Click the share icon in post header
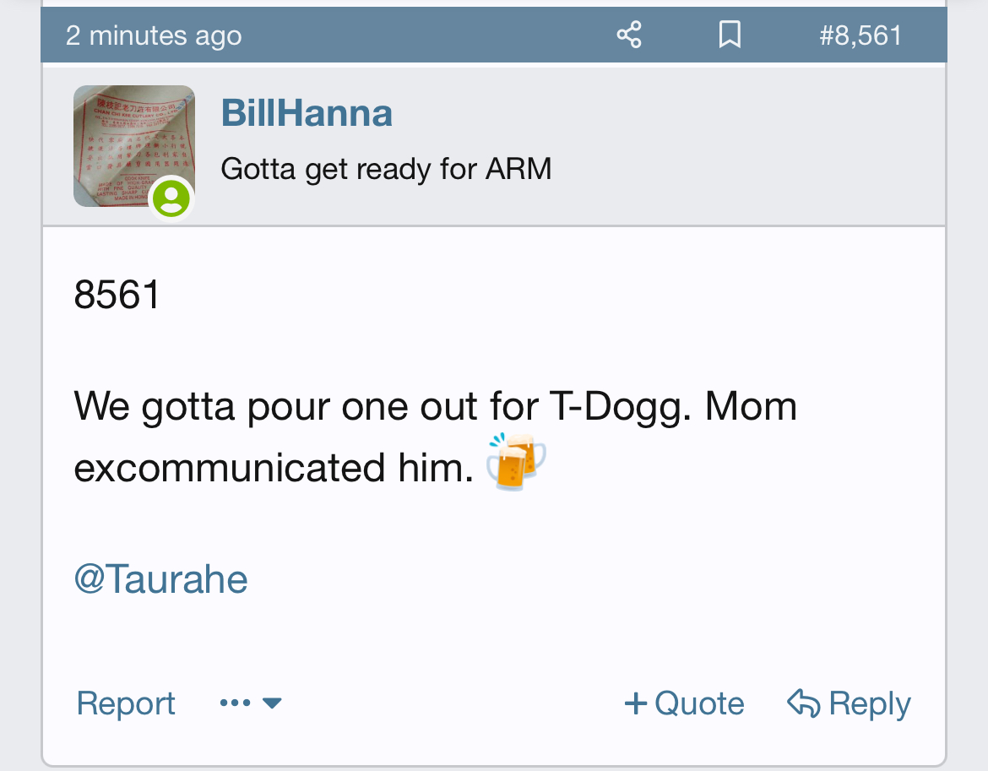Screen dimensions: 988x771 (x=629, y=35)
